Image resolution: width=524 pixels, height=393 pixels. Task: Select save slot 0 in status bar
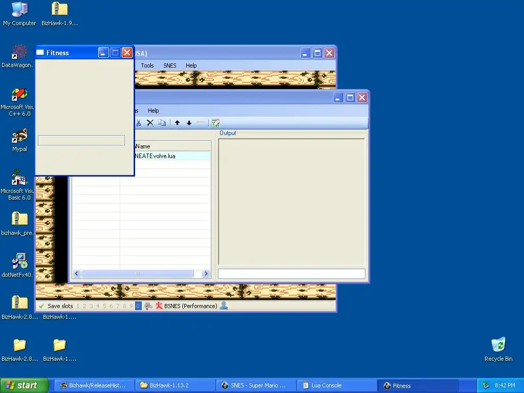tap(138, 306)
